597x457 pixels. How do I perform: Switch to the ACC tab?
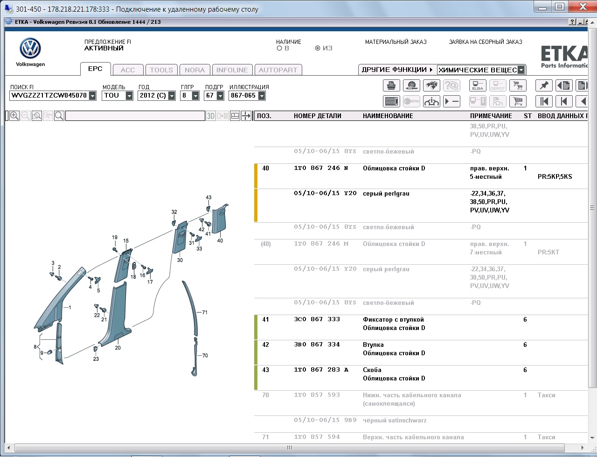pos(128,70)
